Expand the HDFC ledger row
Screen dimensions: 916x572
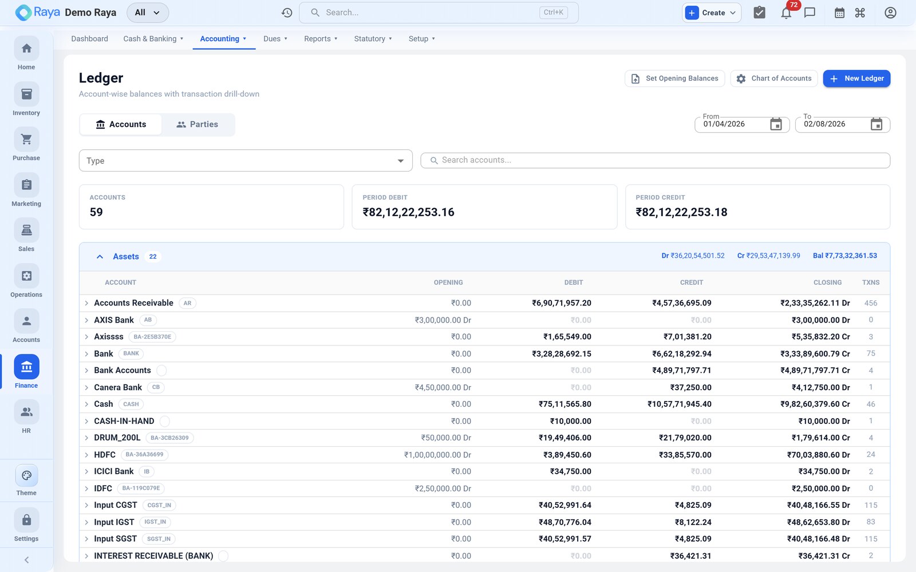pos(86,455)
